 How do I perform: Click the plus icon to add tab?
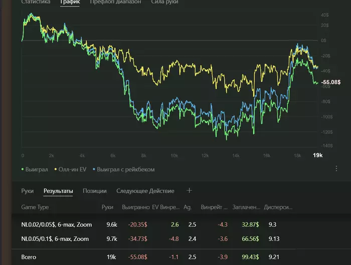tap(189, 190)
